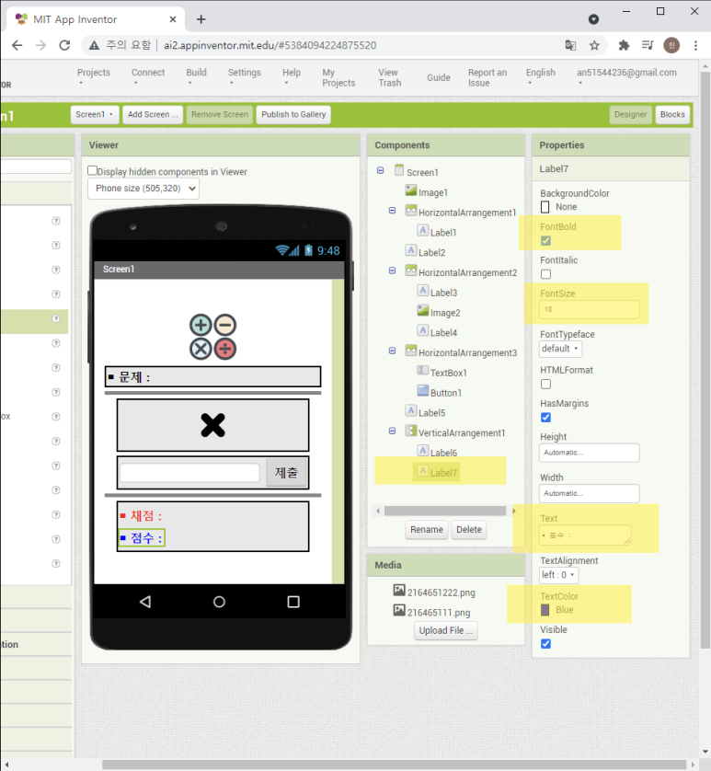Collapse HorizontalArrangement3 tree node
711x771 pixels.
(392, 351)
